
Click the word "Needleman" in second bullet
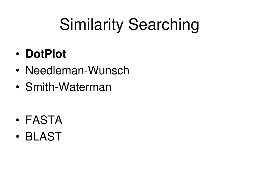[55, 70]
